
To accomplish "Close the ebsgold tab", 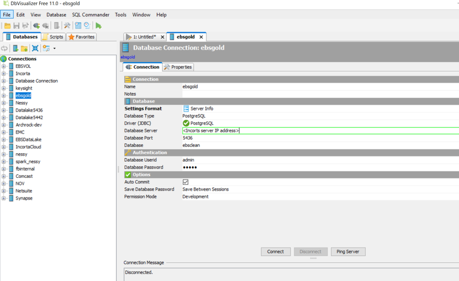I will [x=202, y=37].
